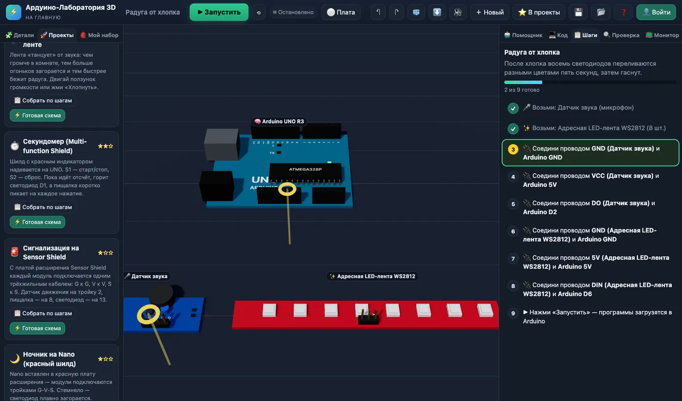Image resolution: width=682 pixels, height=401 pixels.
Task: Click the black power jack on the Arduino
Action: pos(217,185)
